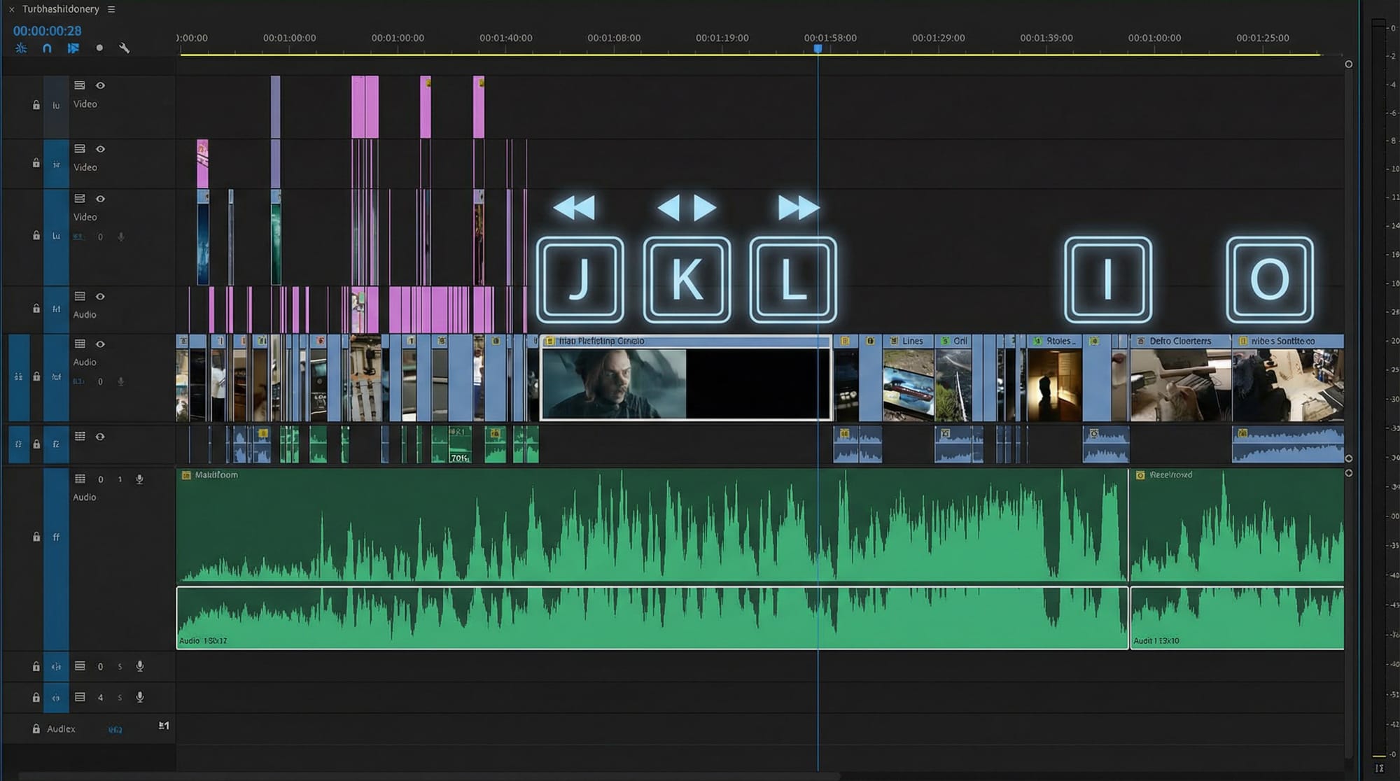Toggle the blue linked selection icon
Image resolution: width=1400 pixels, height=781 pixels.
(73, 48)
